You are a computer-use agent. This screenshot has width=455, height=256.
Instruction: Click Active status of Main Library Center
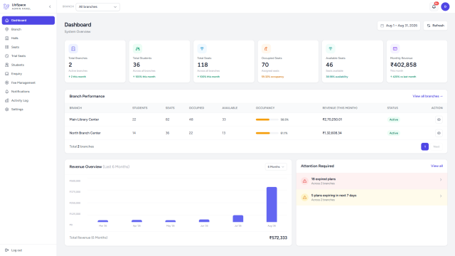pos(394,119)
